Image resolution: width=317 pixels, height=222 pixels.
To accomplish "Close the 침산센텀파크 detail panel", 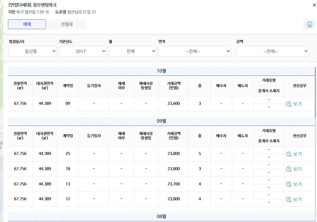I will (314, 5).
